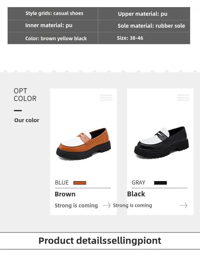
Task: Click the Style grids: casual shoes cell
Action: pyautogui.click(x=54, y=13)
